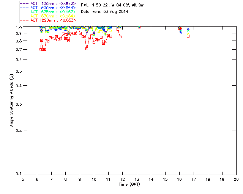The width and height of the screenshot is (243, 194).
Task: Click the blue asterisk marker after 16.5 hours
Action: (188, 29)
